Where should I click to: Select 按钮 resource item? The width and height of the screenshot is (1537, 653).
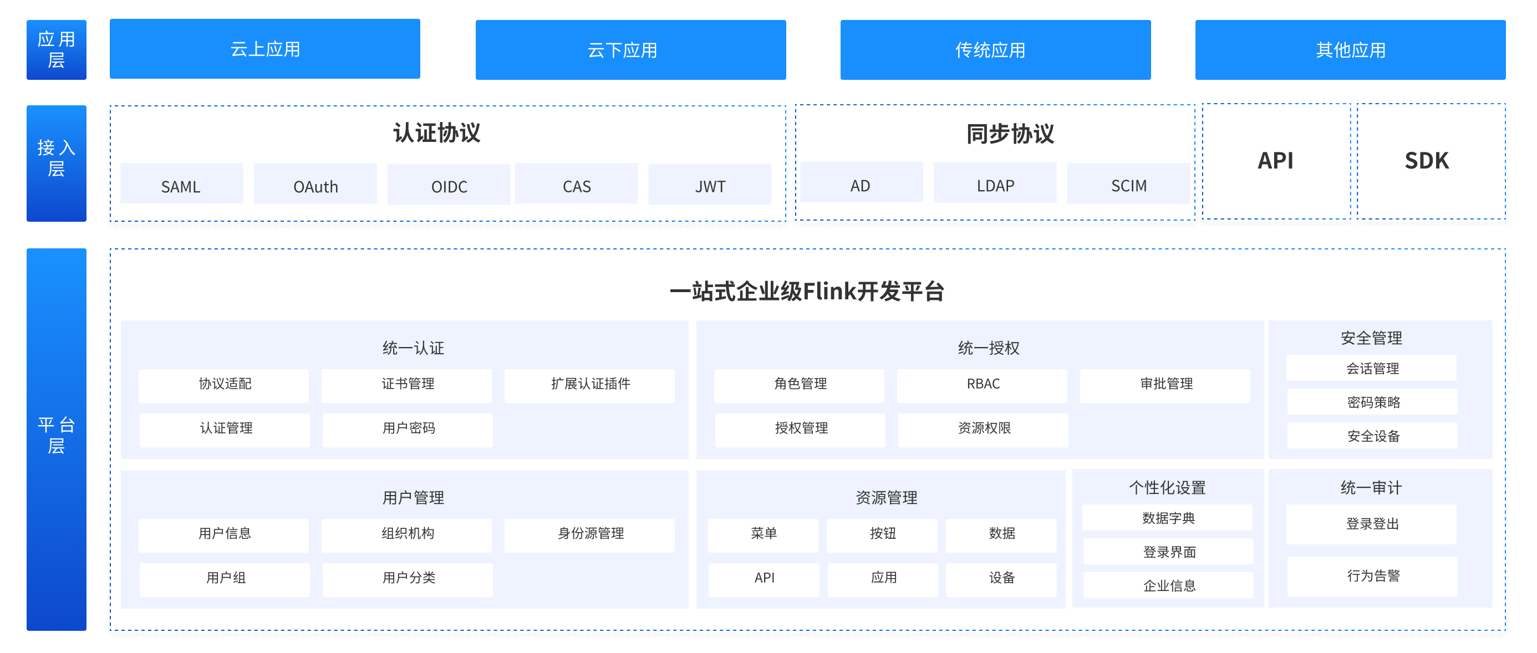pyautogui.click(x=882, y=535)
